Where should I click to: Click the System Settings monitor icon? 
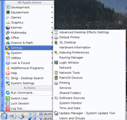[8, 83]
